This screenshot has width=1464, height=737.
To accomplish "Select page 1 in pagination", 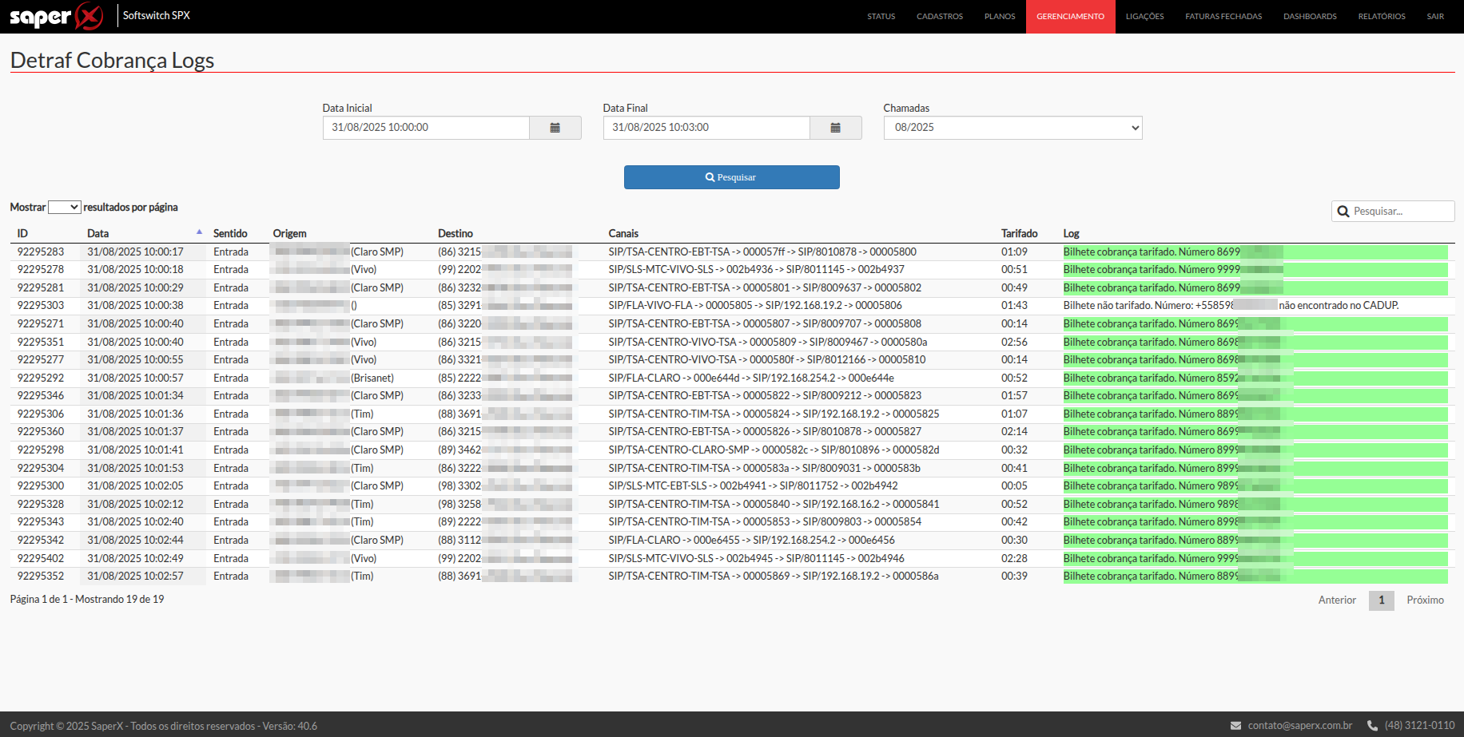I will pyautogui.click(x=1381, y=600).
